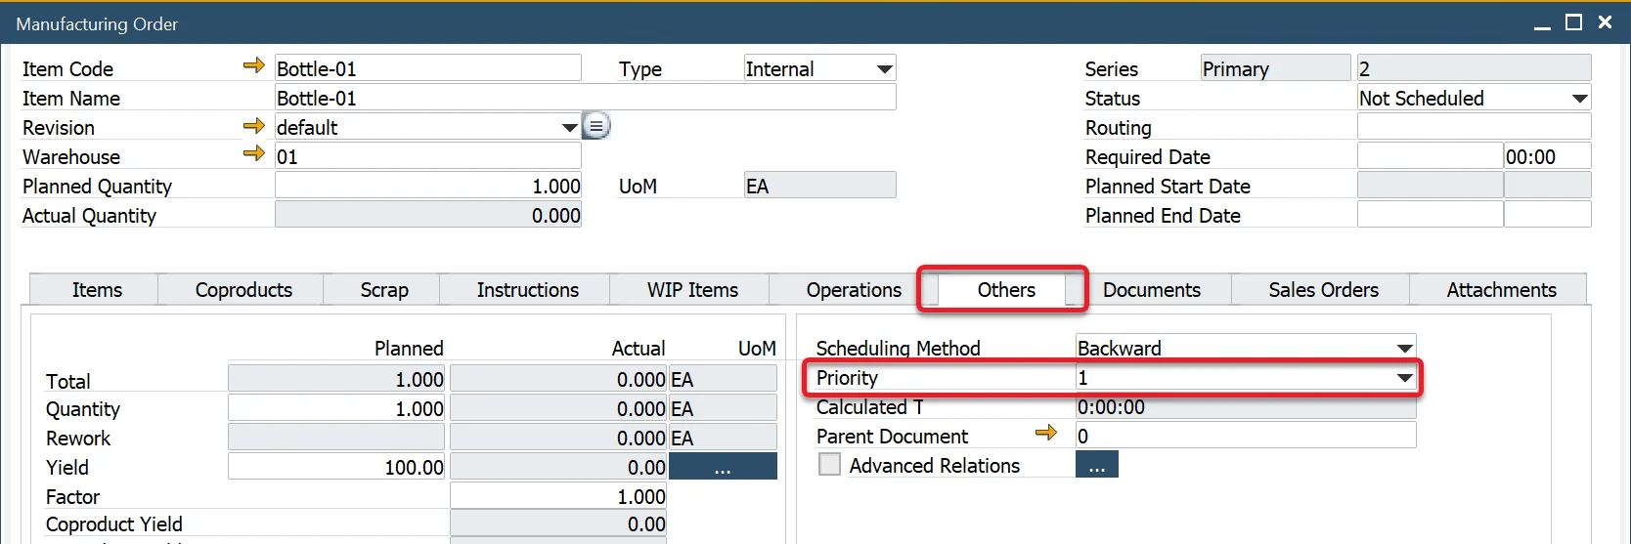The image size is (1631, 544).
Task: Click the Warehouse link arrow
Action: click(253, 154)
